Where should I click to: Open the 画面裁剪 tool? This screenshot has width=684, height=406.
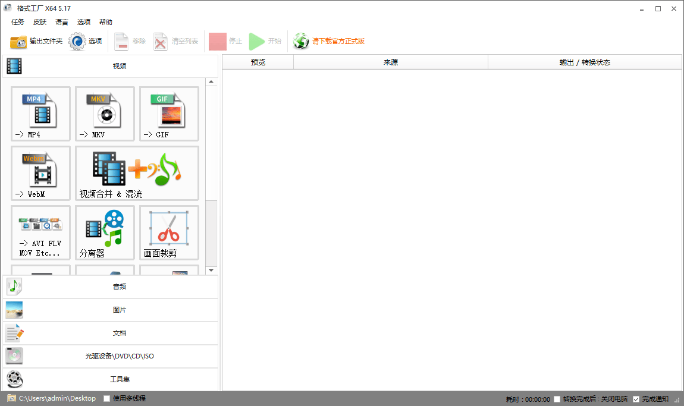click(169, 232)
